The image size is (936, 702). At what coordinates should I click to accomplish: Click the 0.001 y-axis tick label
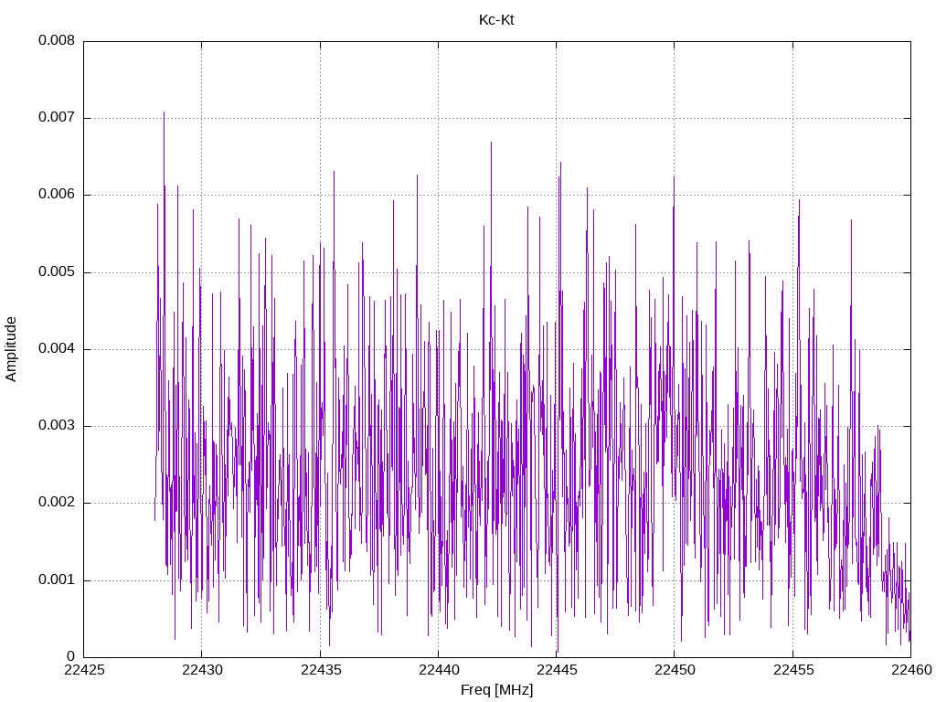57,580
